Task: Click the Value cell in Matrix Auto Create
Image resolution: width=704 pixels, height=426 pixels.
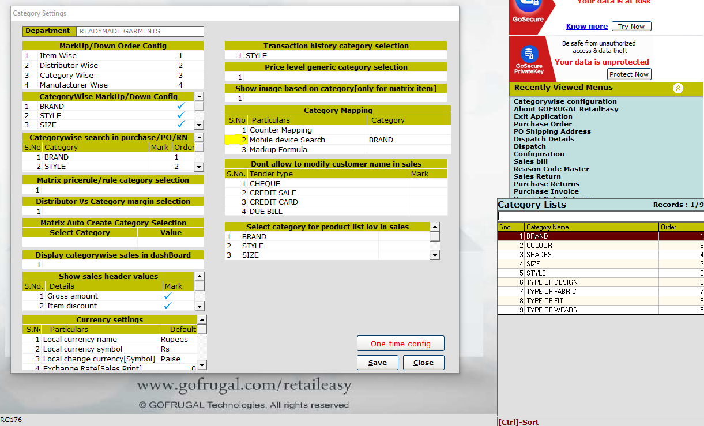Action: pos(171,242)
